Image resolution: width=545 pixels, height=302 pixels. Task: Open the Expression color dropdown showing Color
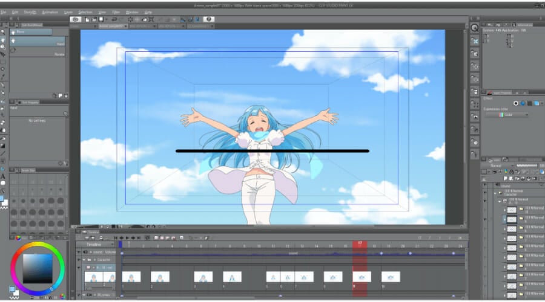pos(507,115)
